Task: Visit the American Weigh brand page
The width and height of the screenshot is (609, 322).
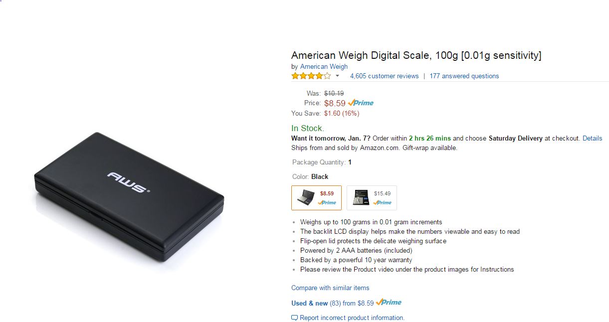Action: tap(324, 66)
